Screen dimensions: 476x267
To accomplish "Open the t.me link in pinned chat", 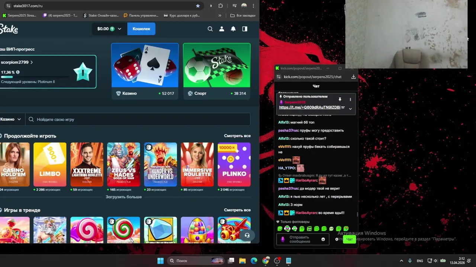I will (x=309, y=107).
